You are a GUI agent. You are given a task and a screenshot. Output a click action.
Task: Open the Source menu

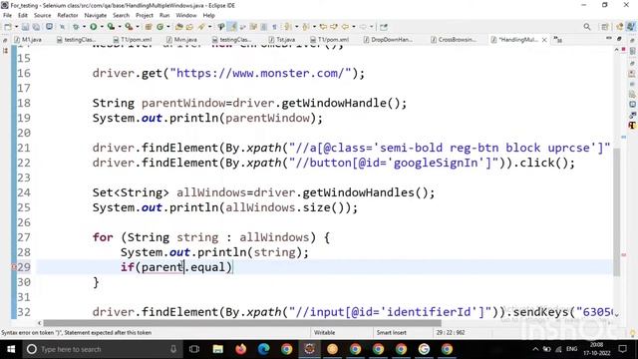point(42,15)
